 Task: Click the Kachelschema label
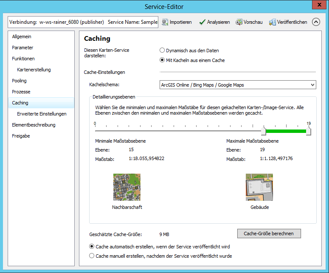point(104,84)
